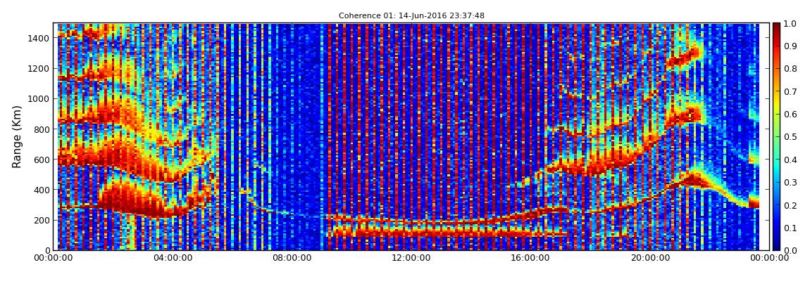This screenshot has width=810, height=286.
Task: Click the 08:00:00 x-axis tick label
Action: point(294,258)
